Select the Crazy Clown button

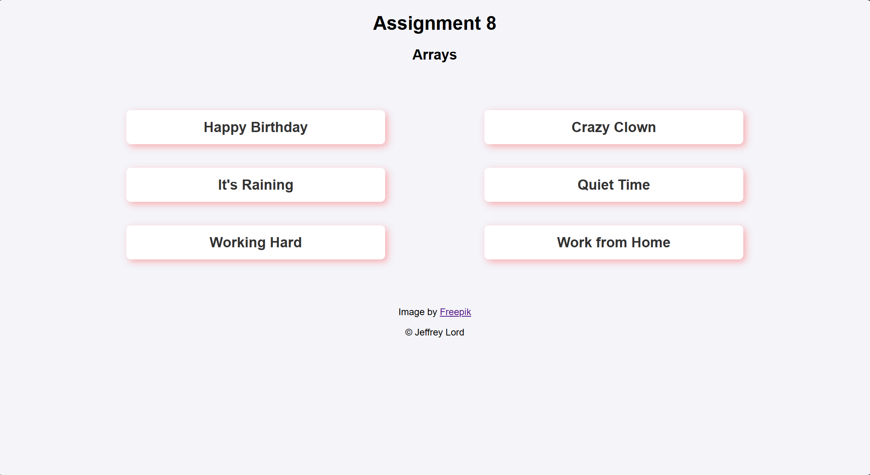[613, 127]
